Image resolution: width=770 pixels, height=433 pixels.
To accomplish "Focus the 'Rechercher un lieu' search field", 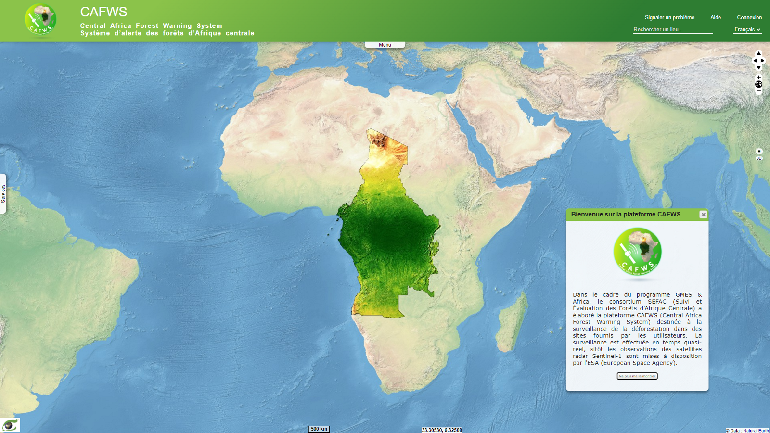I will [x=672, y=30].
